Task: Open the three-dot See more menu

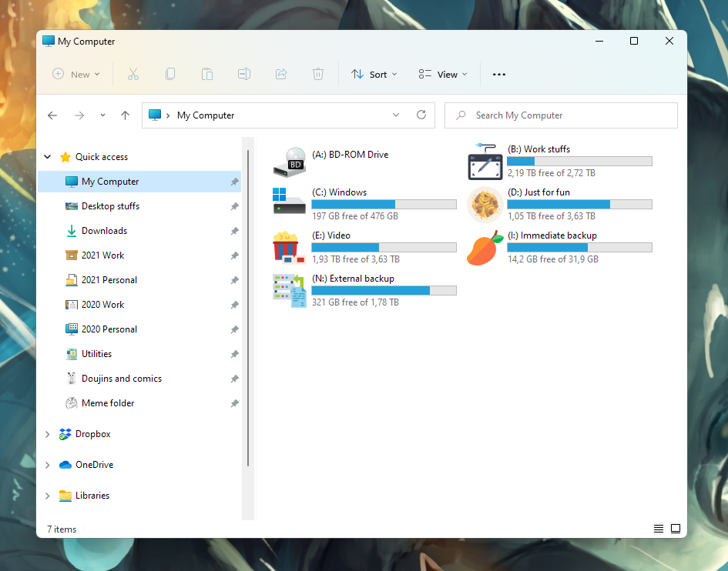Action: (499, 74)
